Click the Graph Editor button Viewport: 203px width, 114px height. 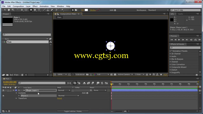(x=106, y=83)
